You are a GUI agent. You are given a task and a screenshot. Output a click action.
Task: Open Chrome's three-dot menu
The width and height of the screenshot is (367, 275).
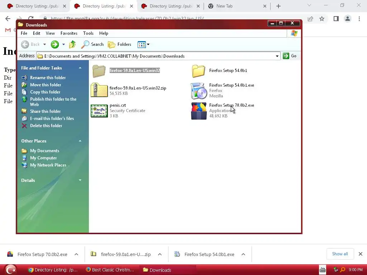tap(359, 19)
